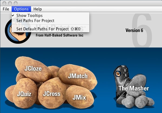The image size is (162, 113).
Task: Close the window with the first title-bar button
Action: (4, 3)
